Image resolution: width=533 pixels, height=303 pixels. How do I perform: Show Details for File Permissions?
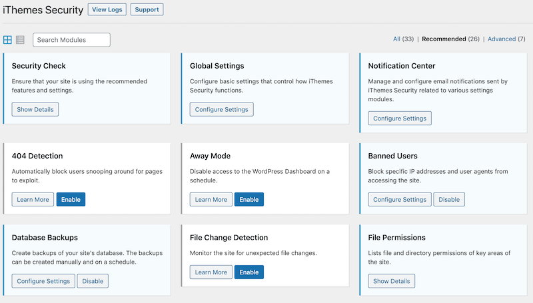click(x=392, y=281)
